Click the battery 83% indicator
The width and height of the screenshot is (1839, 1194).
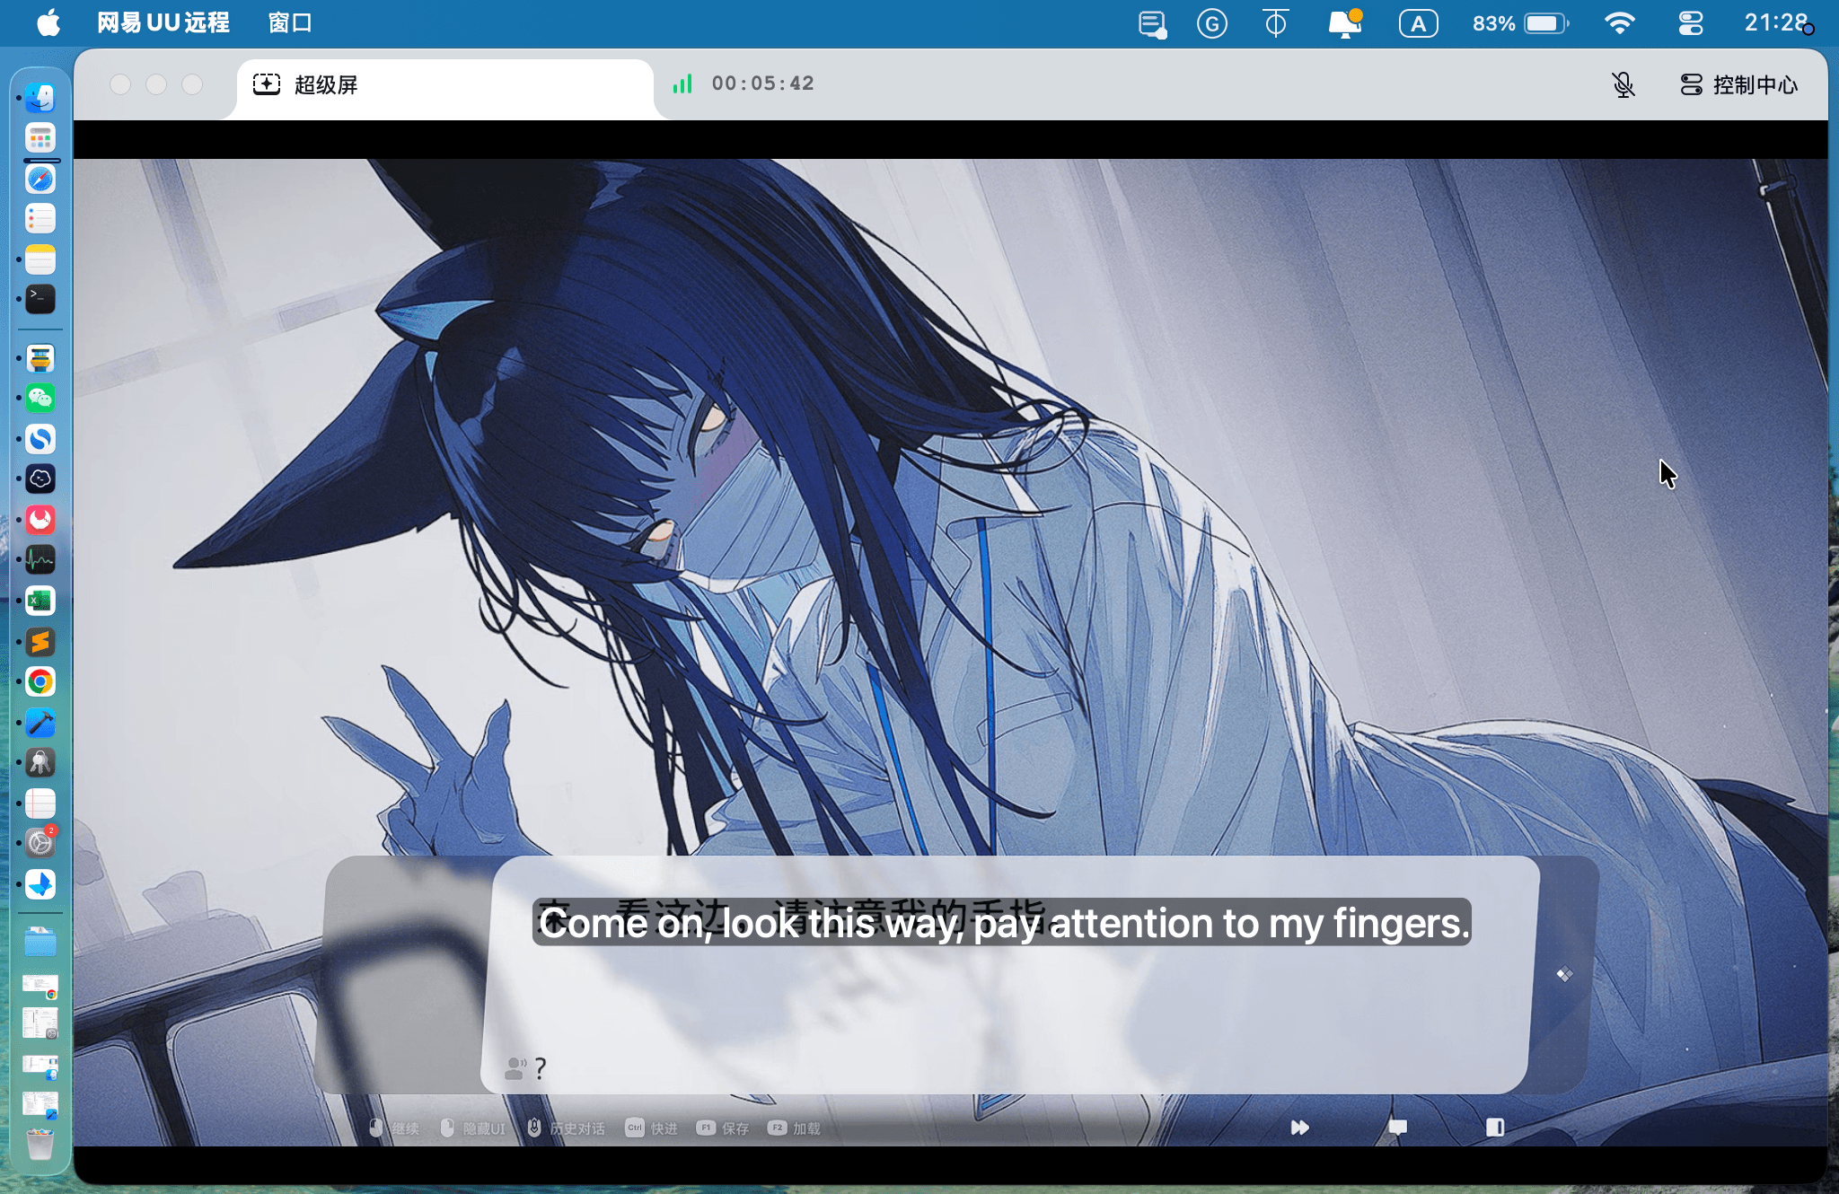tap(1519, 23)
